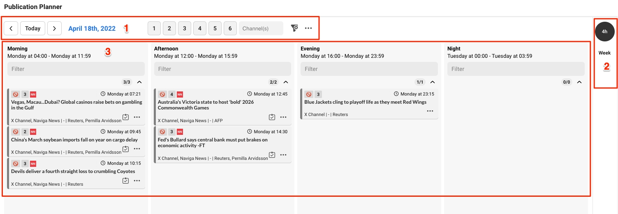
Task: Toggle priority filter 1
Action: coord(154,28)
